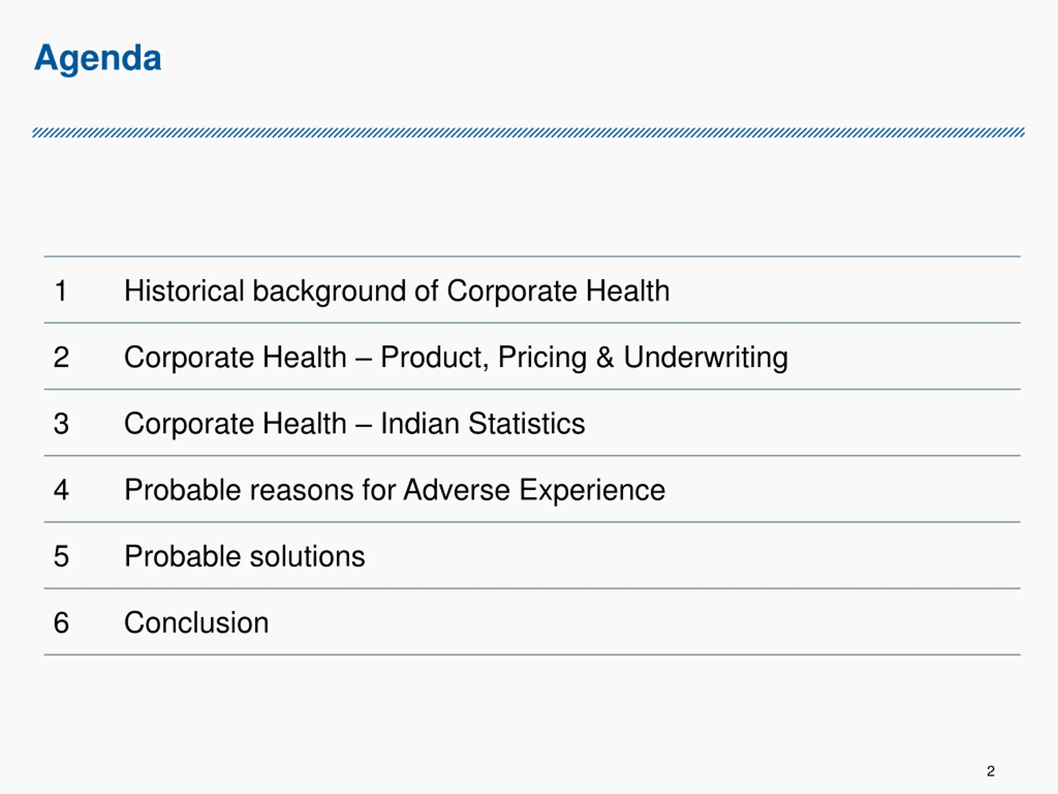The height and width of the screenshot is (794, 1058).
Task: Select agenda number 4
Action: pyautogui.click(x=61, y=490)
